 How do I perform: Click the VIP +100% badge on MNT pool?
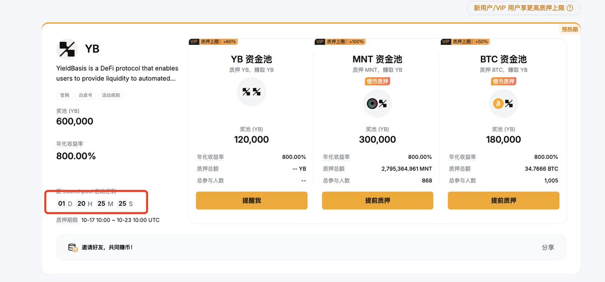[x=340, y=42]
